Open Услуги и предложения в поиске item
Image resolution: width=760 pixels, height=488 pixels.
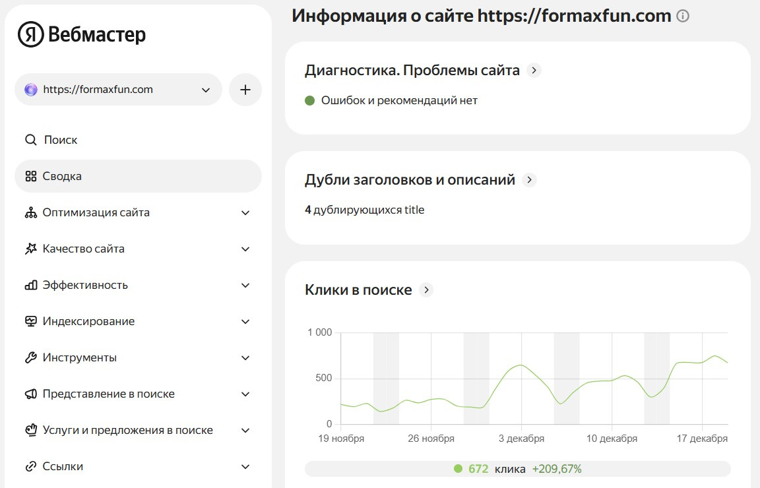click(x=138, y=431)
